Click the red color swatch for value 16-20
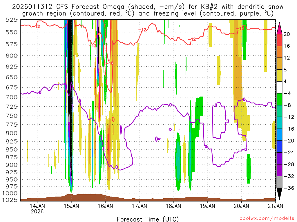The height and width of the screenshot is (222, 297). coord(279,40)
